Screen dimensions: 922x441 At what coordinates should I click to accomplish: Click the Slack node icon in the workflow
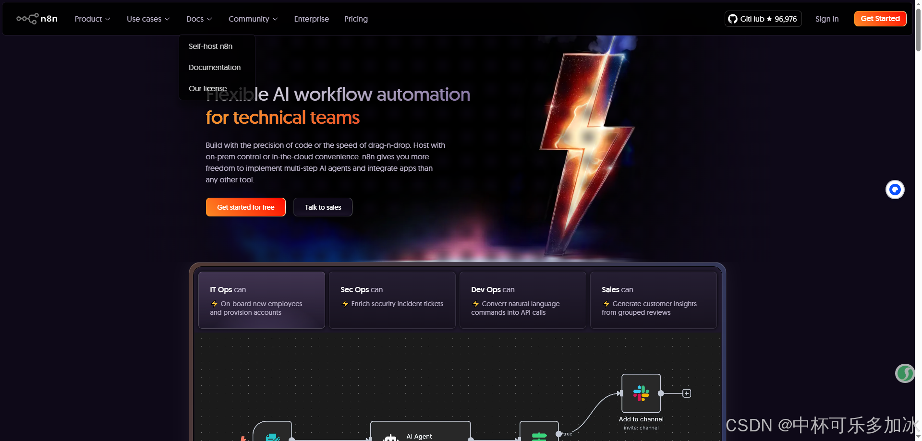coord(641,393)
